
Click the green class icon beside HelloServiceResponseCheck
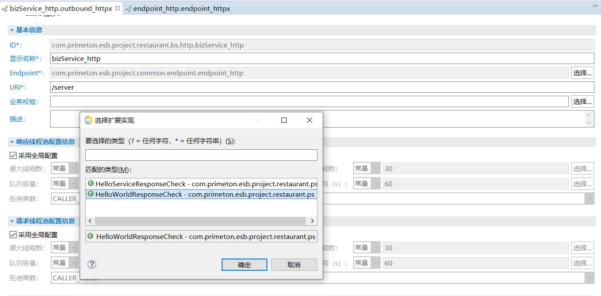pos(91,184)
